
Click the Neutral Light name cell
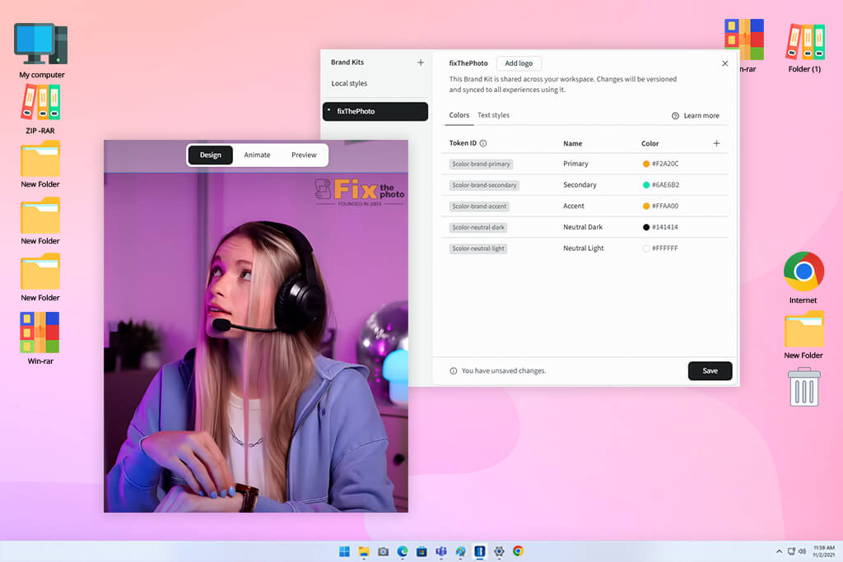coord(584,248)
